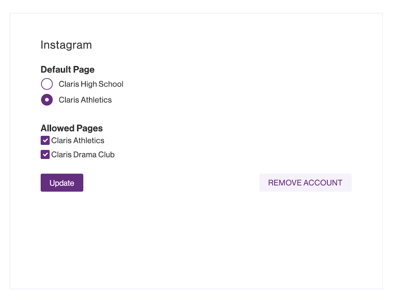The height and width of the screenshot is (300, 393).
Task: Click the Claris High School label text
Action: pyautogui.click(x=91, y=84)
